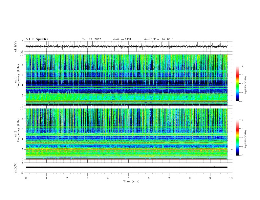Click the "7" minute tick on time axis
The height and width of the screenshot is (200, 260).
pos(169,178)
